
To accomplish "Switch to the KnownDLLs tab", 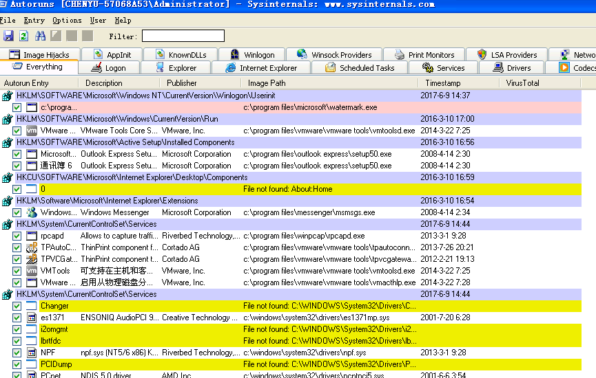I will tap(181, 55).
